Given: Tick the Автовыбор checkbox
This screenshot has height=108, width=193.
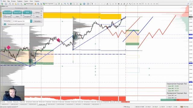Looking at the screenshot, I should coord(3,21).
